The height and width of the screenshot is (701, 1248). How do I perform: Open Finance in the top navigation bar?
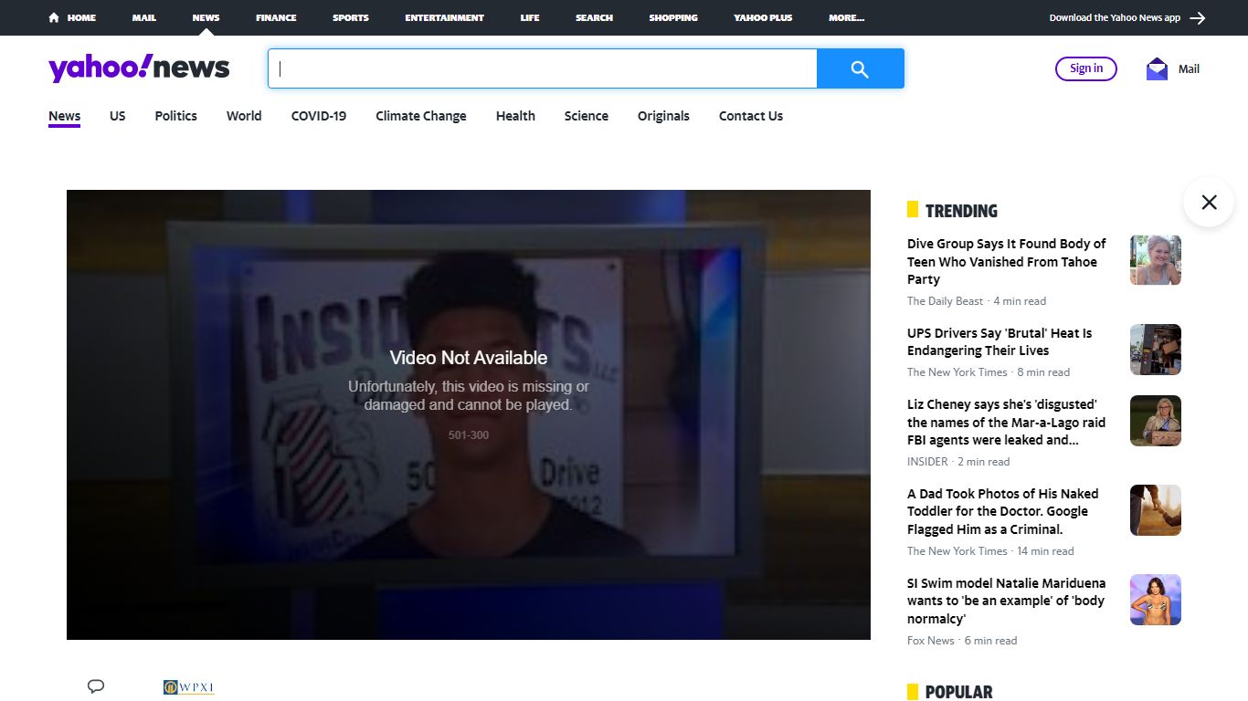(x=276, y=17)
